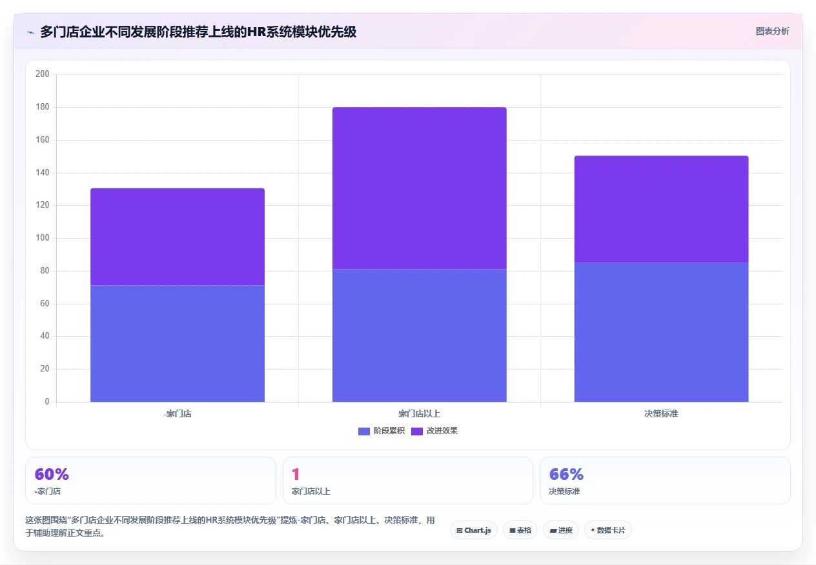Screen dimensions: 816x565
Task: Click the lightning icon beside the chart title
Action: (x=31, y=32)
